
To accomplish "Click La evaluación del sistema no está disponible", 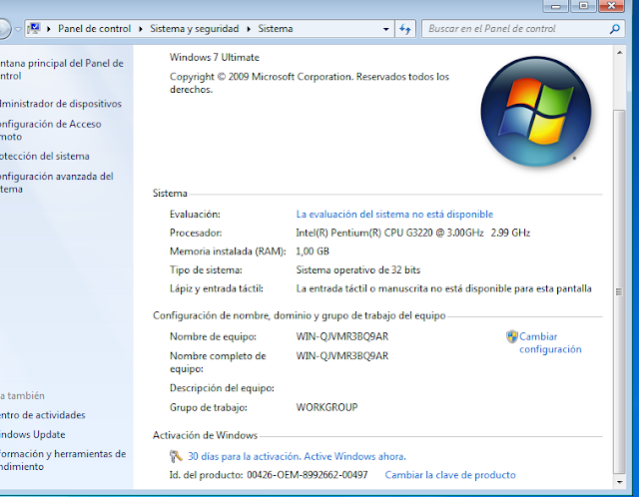I will click(x=394, y=215).
